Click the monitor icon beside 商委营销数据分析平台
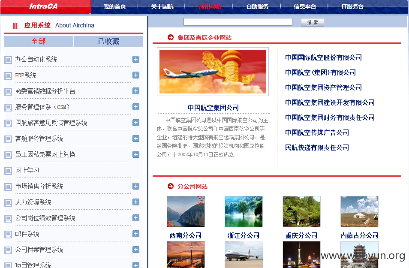The width and height of the screenshot is (409, 268). [8, 92]
